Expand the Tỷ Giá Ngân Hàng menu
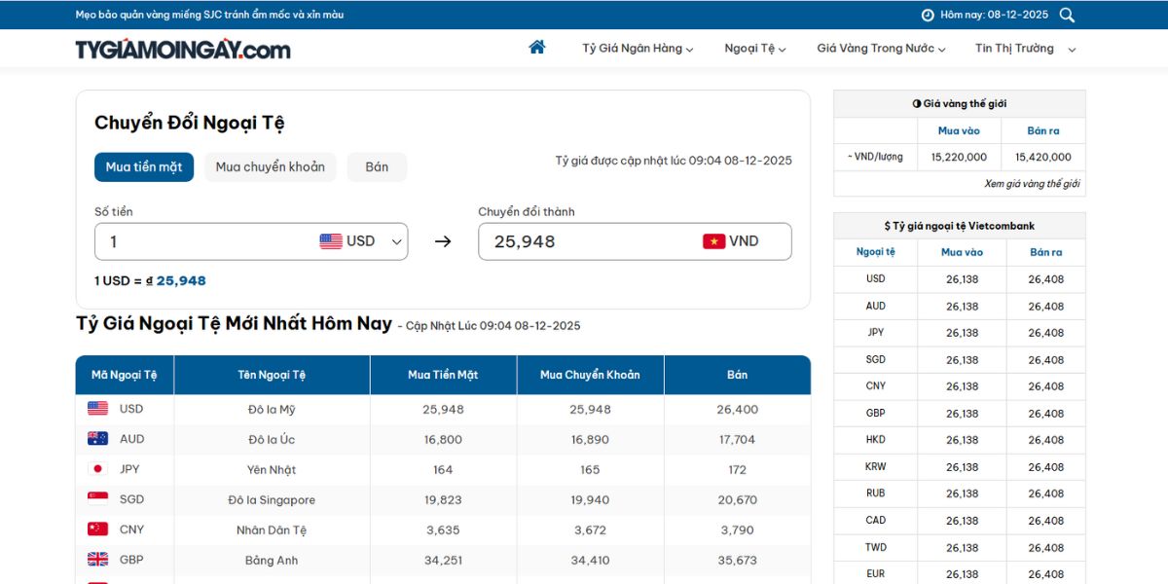Image resolution: width=1168 pixels, height=584 pixels. pyautogui.click(x=635, y=48)
